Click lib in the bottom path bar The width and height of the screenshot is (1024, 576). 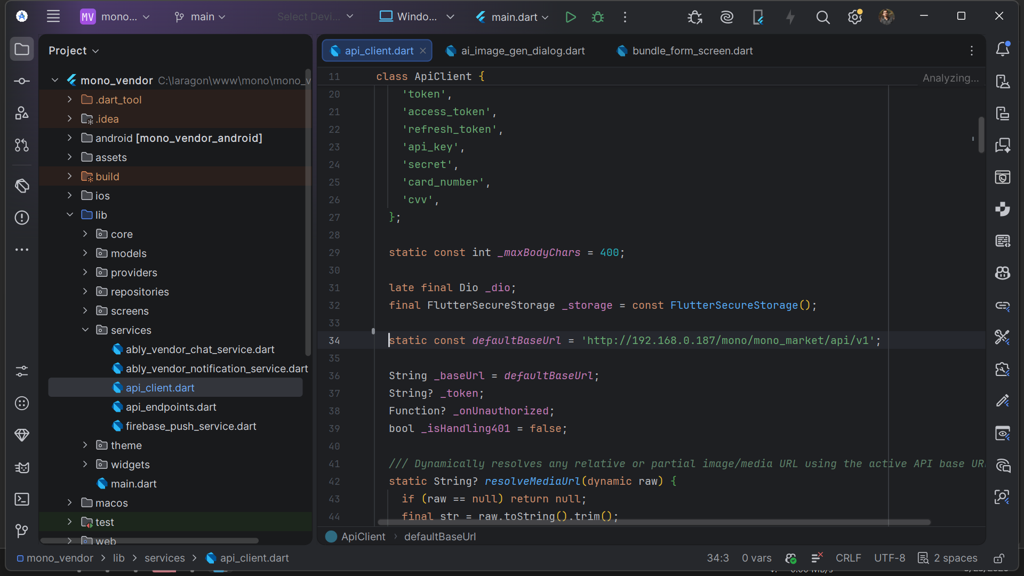pyautogui.click(x=119, y=558)
